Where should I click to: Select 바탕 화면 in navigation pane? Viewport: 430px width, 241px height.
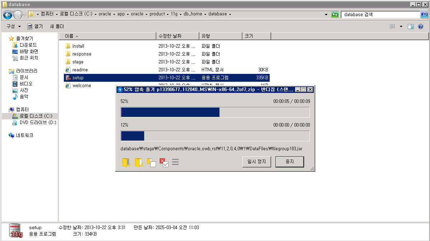[29, 51]
